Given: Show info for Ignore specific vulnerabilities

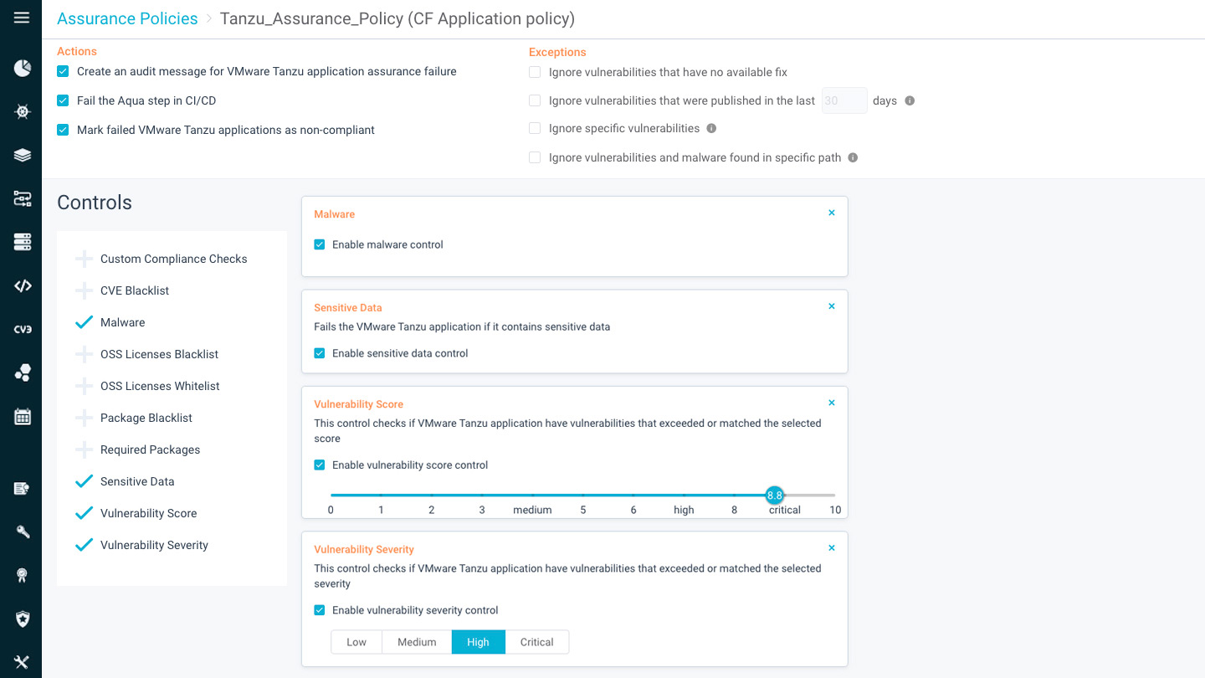Looking at the screenshot, I should coord(711,129).
